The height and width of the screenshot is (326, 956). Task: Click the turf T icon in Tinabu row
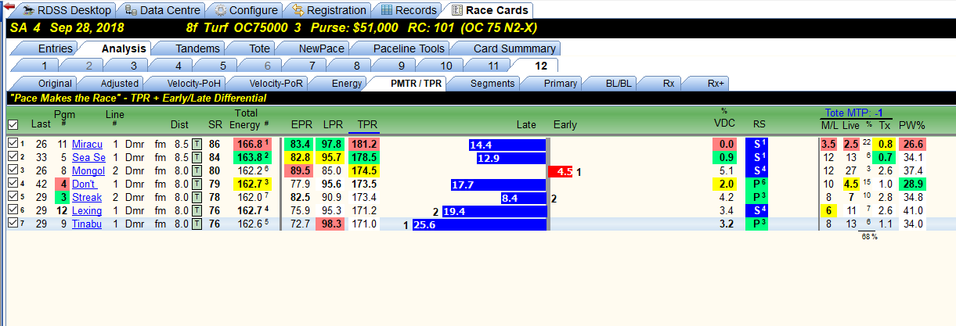pos(196,224)
